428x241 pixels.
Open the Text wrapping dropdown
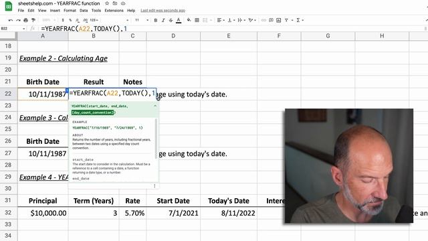point(241,20)
